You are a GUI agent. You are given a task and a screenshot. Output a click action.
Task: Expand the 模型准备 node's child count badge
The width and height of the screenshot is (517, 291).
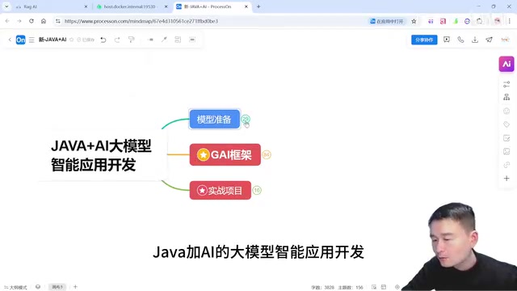[246, 119]
